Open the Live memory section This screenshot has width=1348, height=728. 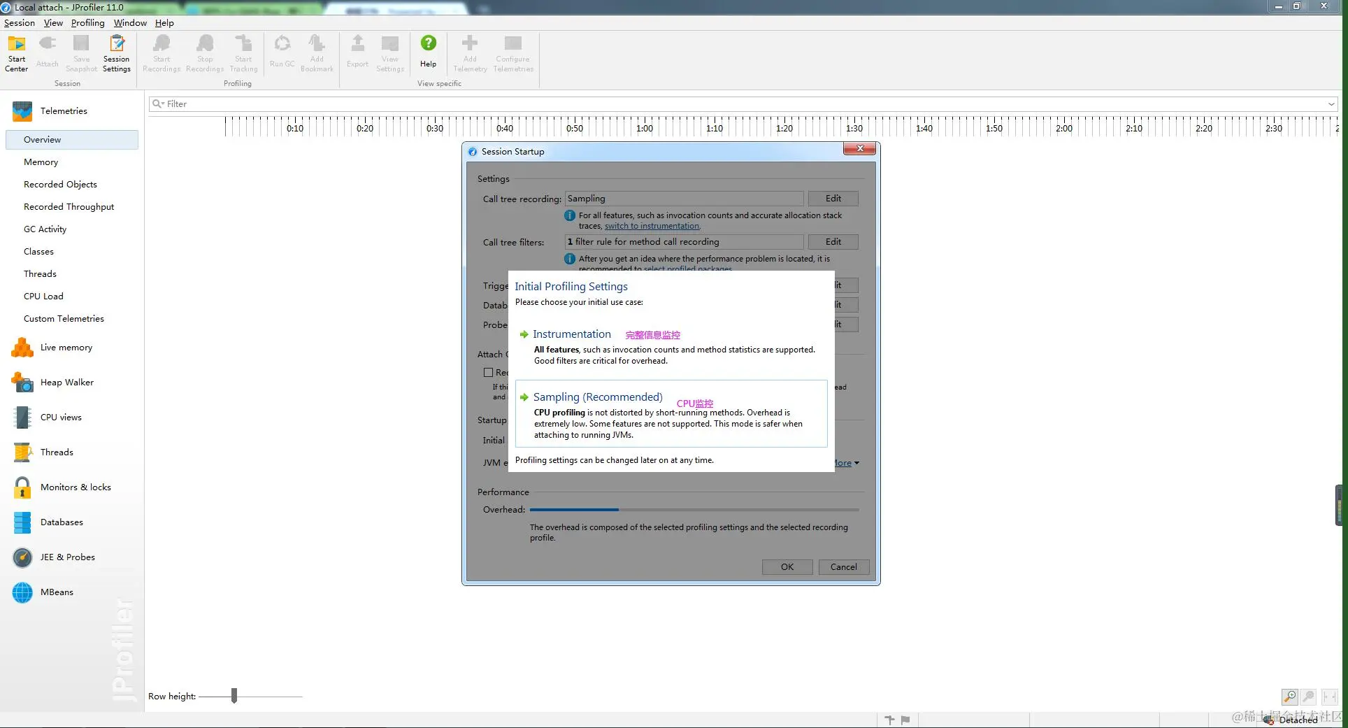pos(66,347)
